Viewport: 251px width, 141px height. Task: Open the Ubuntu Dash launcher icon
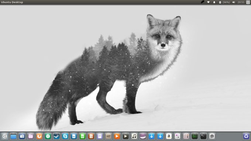pos(5,136)
